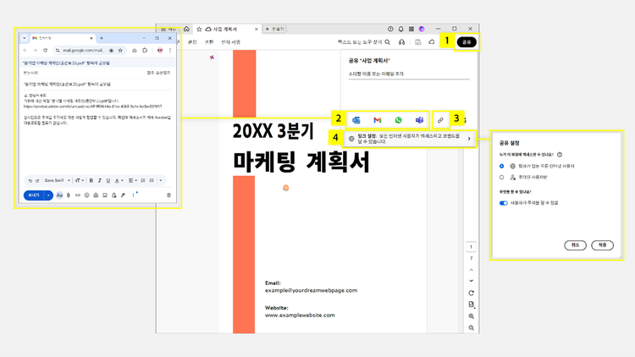The height and width of the screenshot is (357, 635).
Task: Share via Outlook icon in share panel
Action: click(356, 120)
